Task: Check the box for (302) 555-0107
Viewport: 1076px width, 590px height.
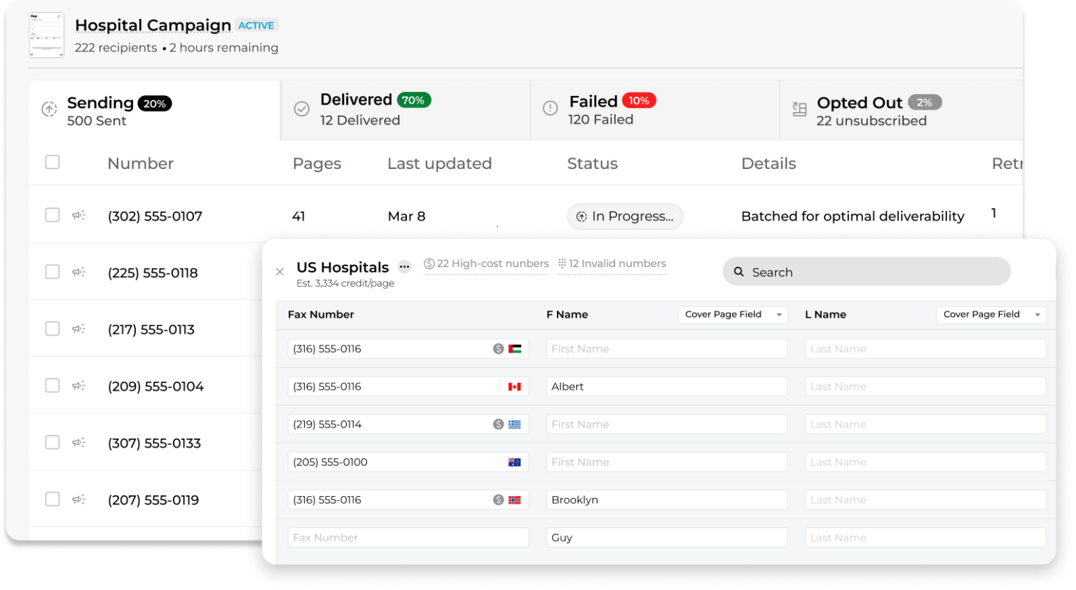Action: click(x=52, y=214)
